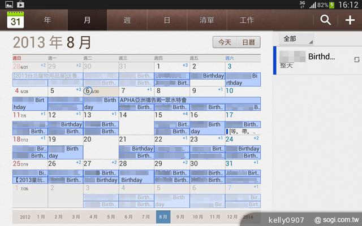Switch to 工作 (tasks) view tab
This screenshot has width=362, height=226.
point(247,20)
